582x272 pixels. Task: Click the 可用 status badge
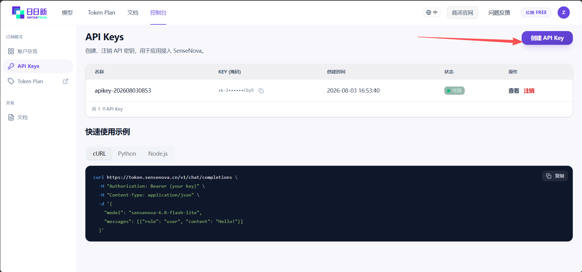pos(454,90)
